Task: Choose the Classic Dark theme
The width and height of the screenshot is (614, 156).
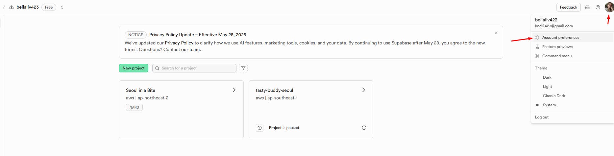Action: click(x=554, y=96)
